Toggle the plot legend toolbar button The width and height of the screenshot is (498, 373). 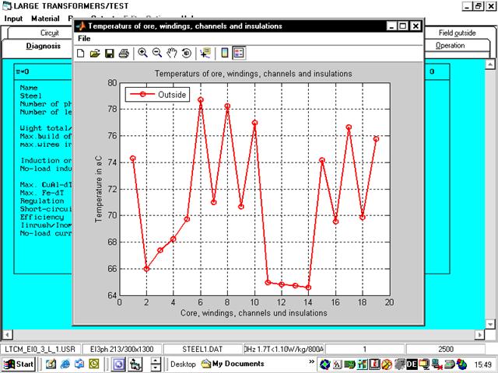pos(239,53)
